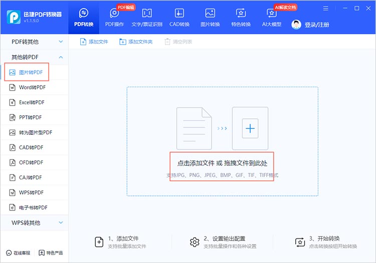Select CAJ转PDF option
376x263 pixels.
(x=34, y=177)
